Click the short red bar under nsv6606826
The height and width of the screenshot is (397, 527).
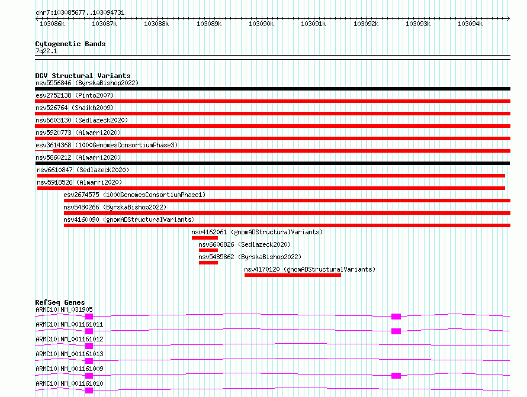coord(208,250)
